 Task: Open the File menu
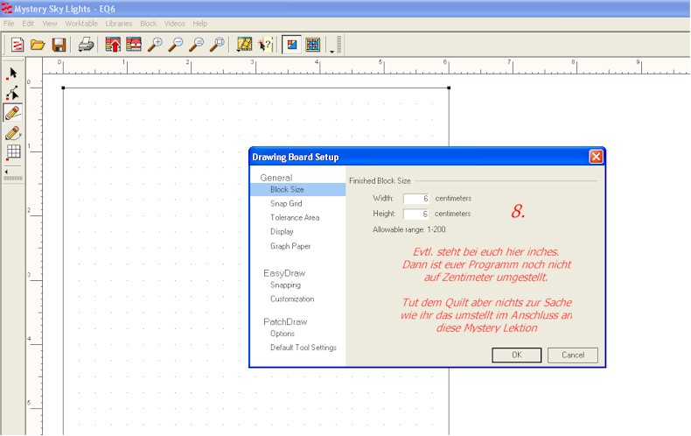click(9, 24)
